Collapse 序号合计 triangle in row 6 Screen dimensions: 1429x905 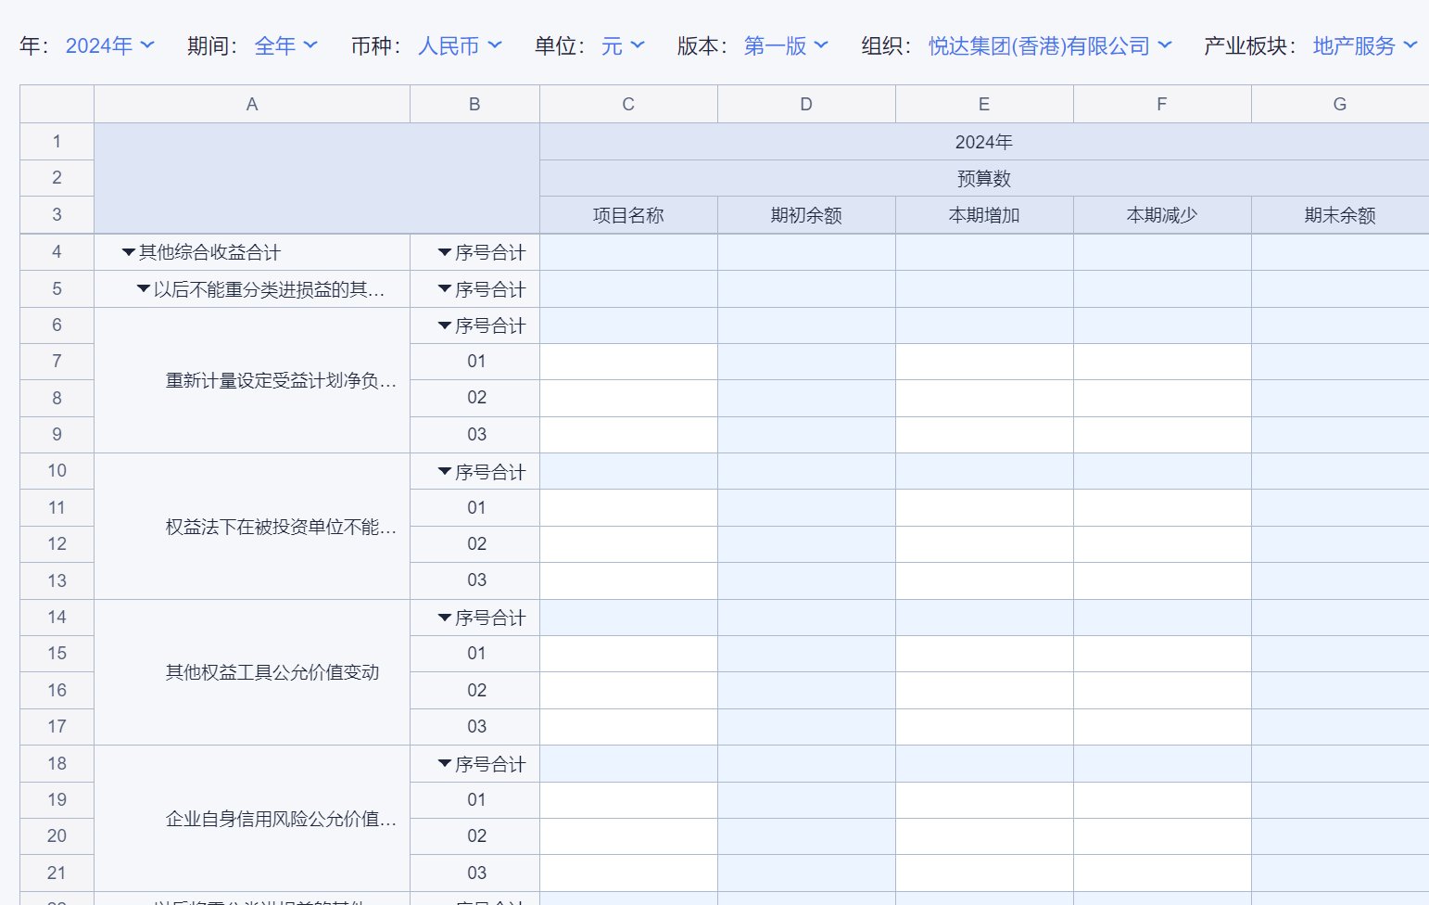tap(445, 325)
